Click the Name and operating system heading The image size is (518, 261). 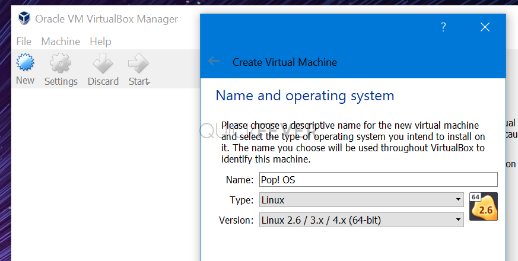coord(305,96)
